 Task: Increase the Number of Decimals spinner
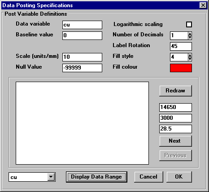pyautogui.click(x=190, y=34)
